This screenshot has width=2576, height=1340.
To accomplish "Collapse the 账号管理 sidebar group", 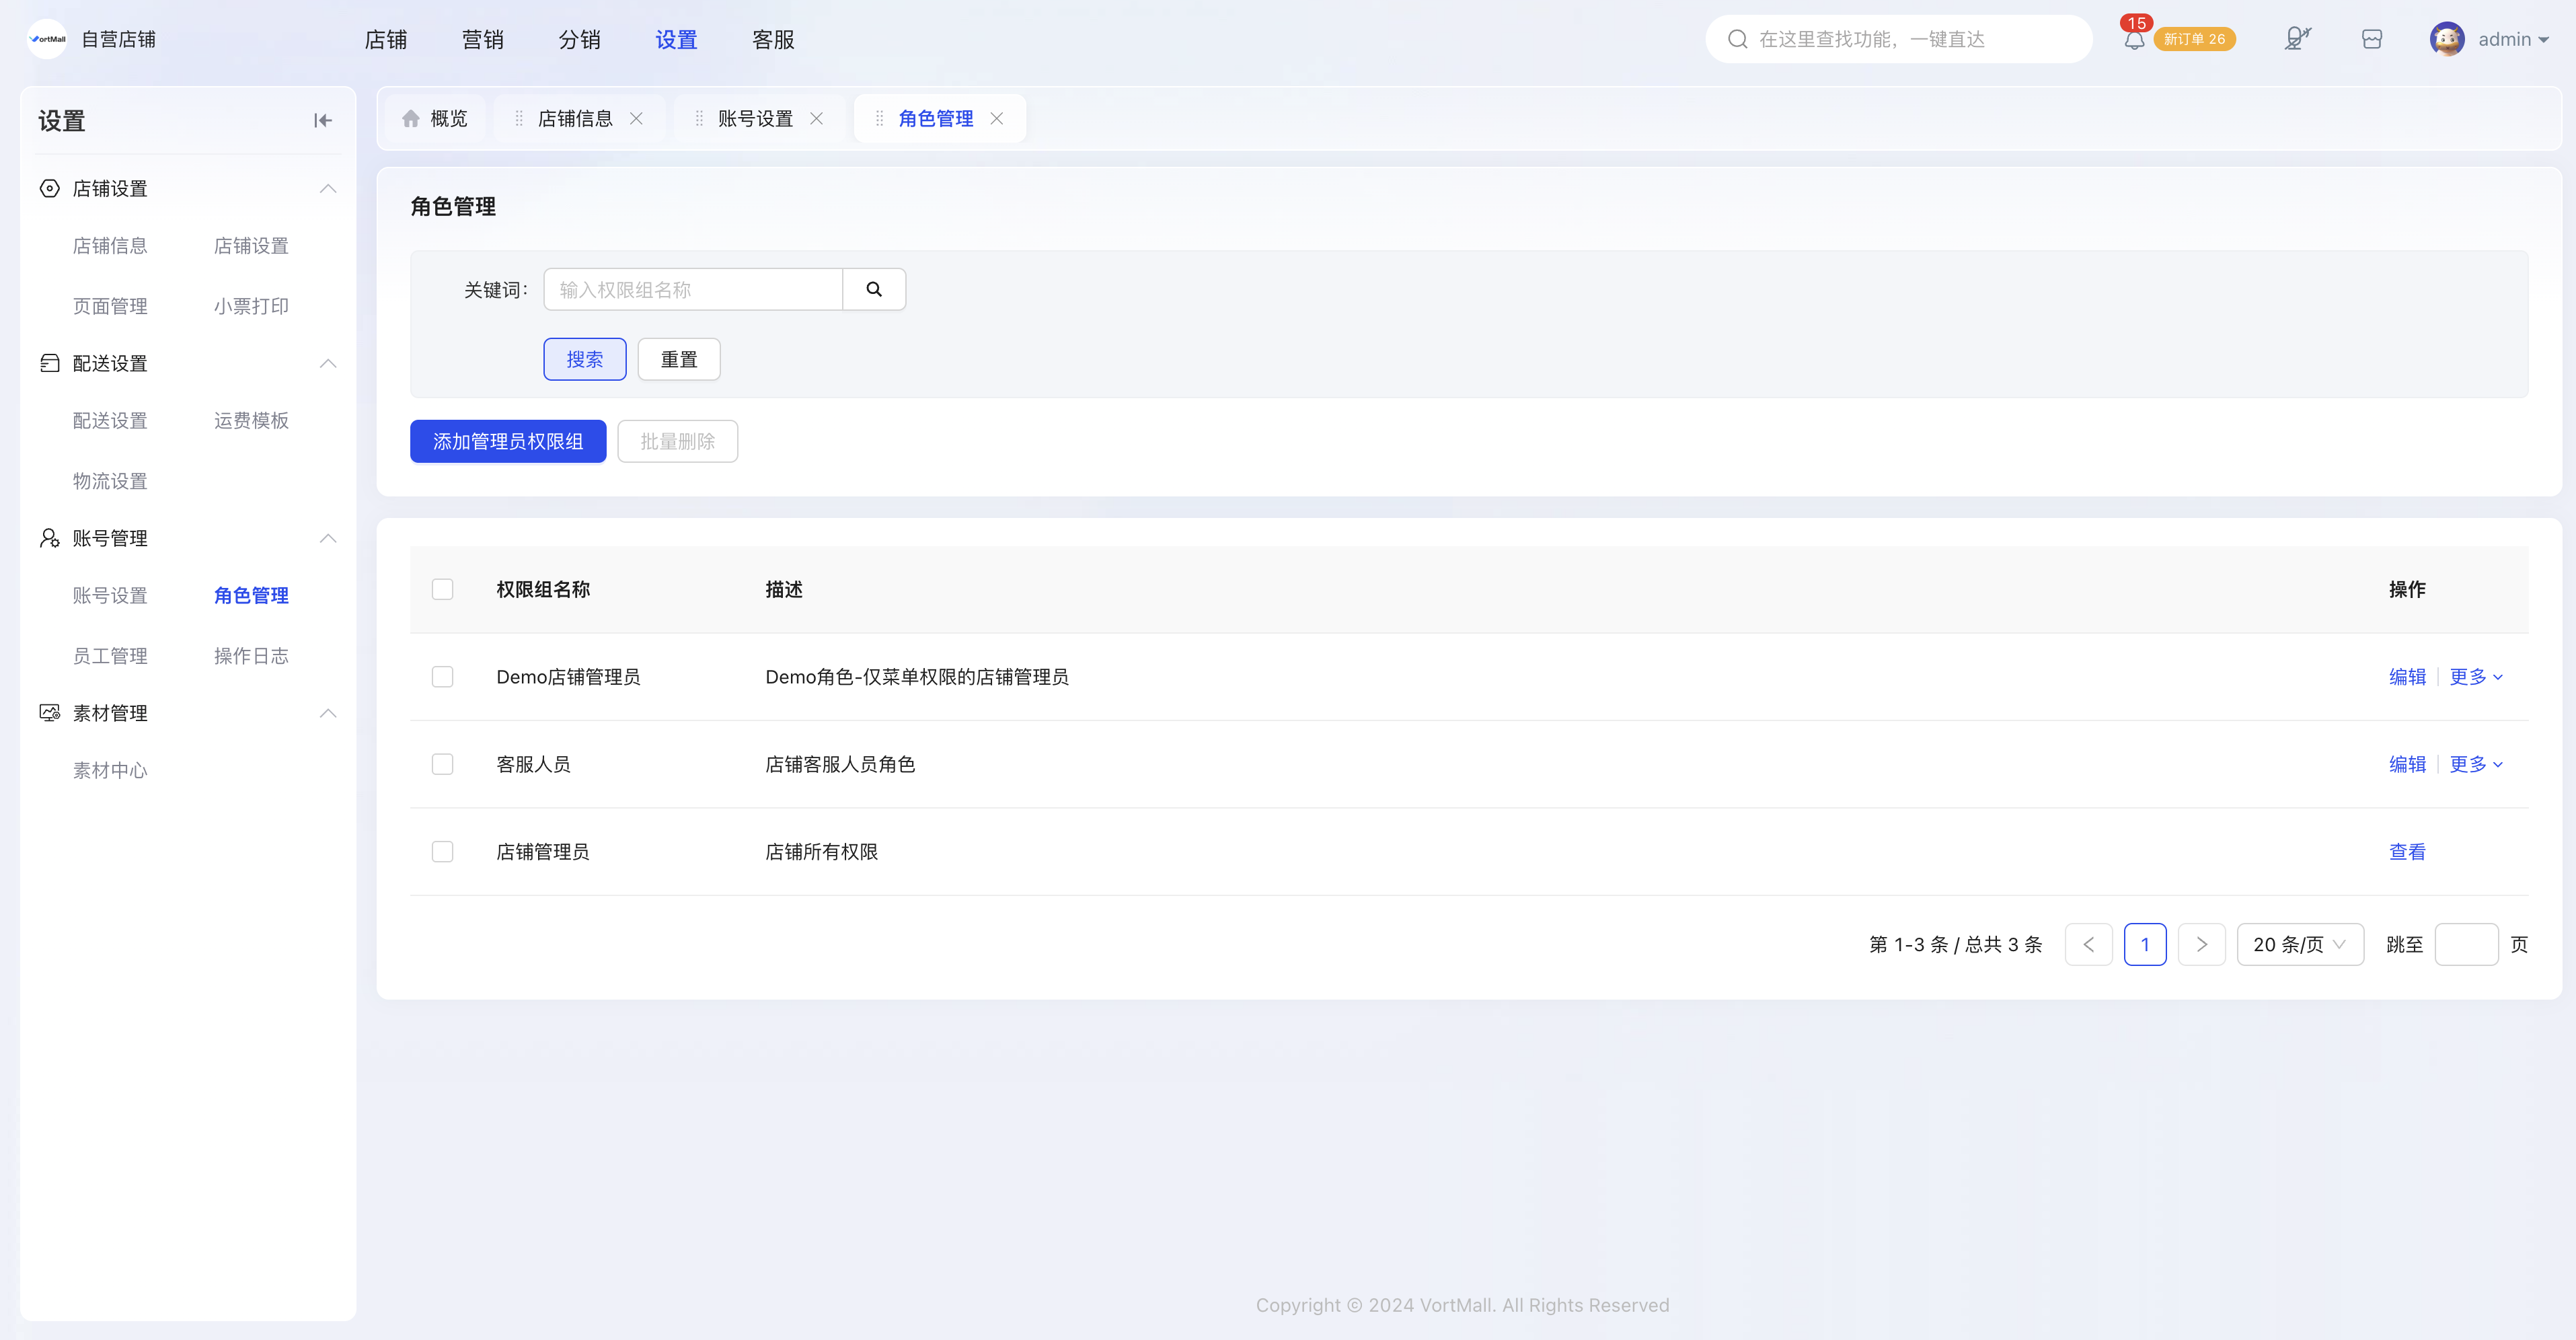I will tap(327, 538).
